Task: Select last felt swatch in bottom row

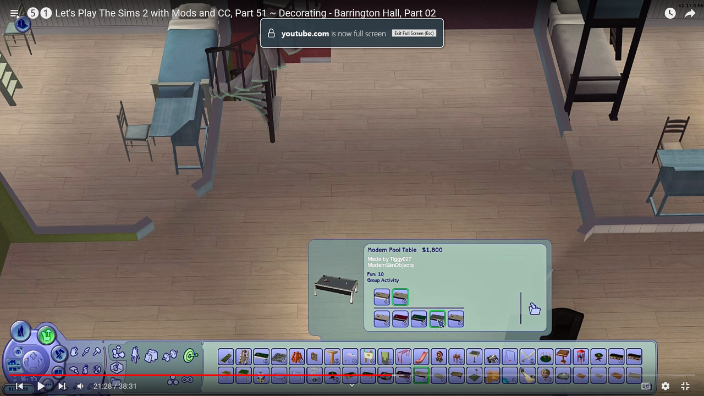Action: tap(456, 319)
